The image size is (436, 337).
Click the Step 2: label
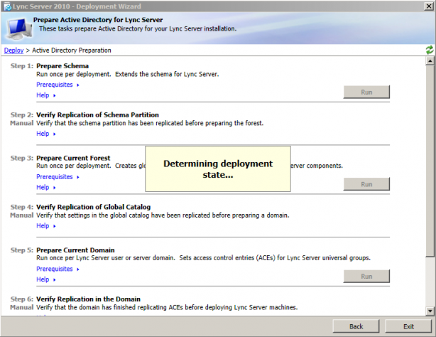point(22,115)
